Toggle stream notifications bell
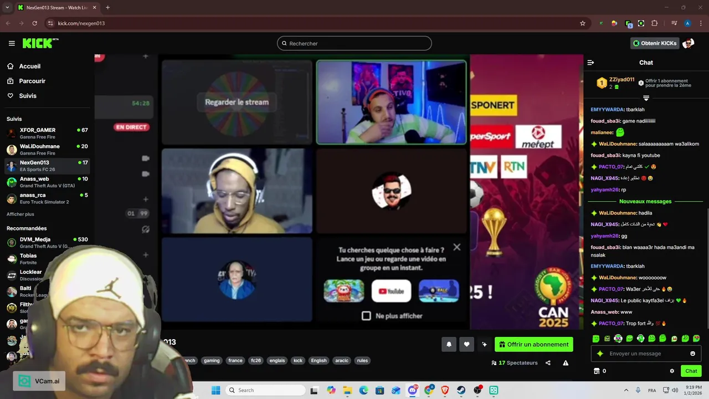The image size is (709, 399). 449,344
